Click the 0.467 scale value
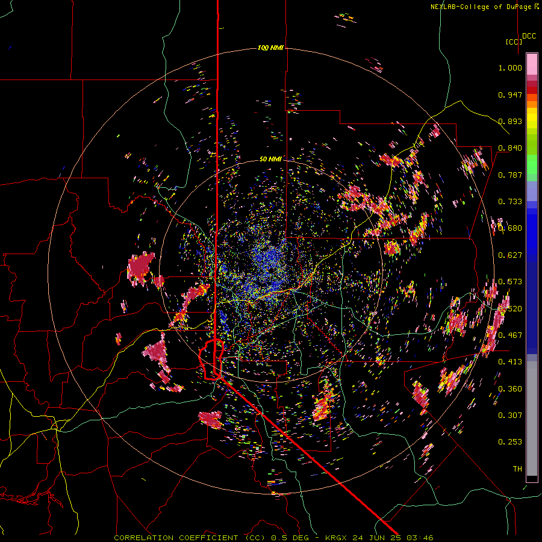This screenshot has height=542, width=542. (x=510, y=335)
